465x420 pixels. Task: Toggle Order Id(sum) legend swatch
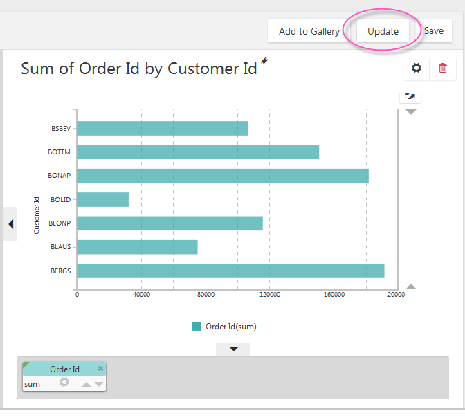point(197,327)
